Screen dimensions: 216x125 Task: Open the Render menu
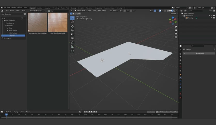point(13,8)
